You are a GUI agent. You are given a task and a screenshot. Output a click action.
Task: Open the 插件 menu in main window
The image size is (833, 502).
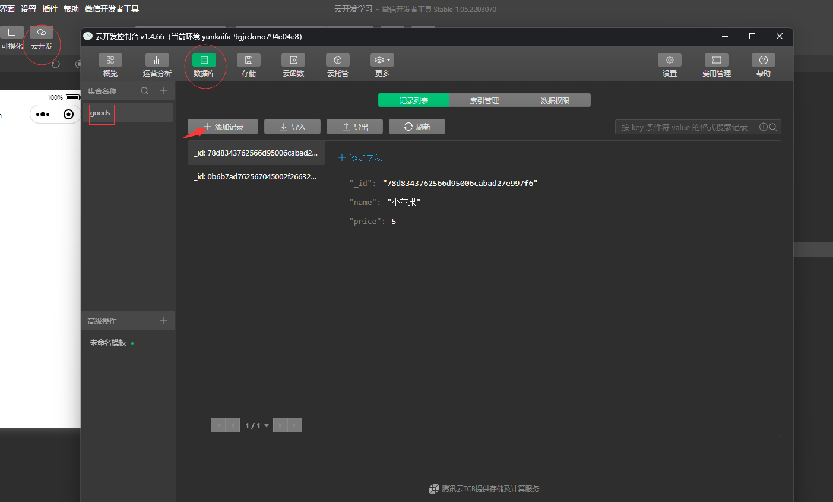click(x=50, y=9)
